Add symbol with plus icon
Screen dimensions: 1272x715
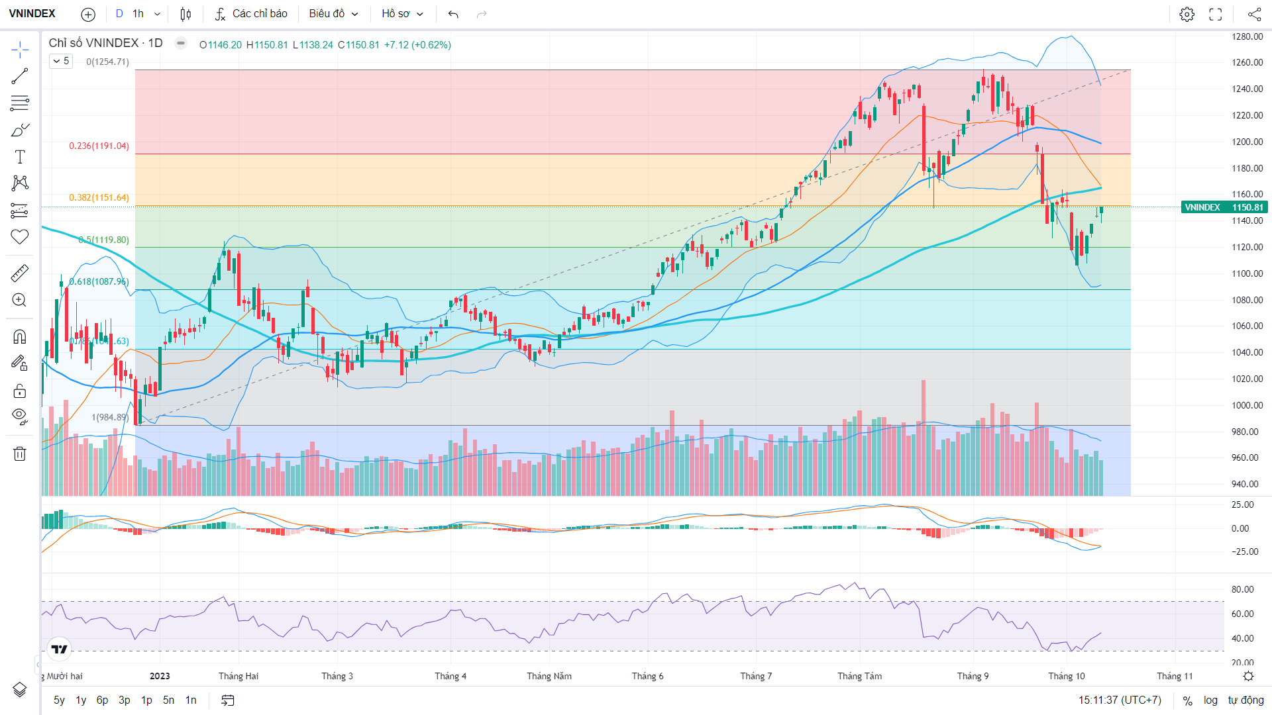88,14
